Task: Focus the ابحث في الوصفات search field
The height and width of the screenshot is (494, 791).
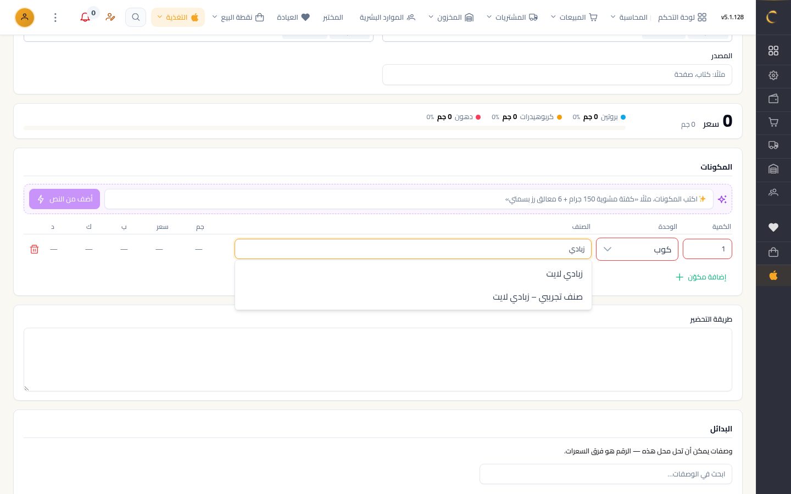Action: pyautogui.click(x=606, y=474)
